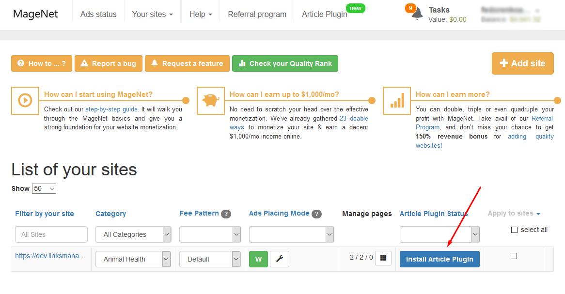The image size is (565, 294).
Task: Click the Filter by your site column header
Action: click(44, 214)
